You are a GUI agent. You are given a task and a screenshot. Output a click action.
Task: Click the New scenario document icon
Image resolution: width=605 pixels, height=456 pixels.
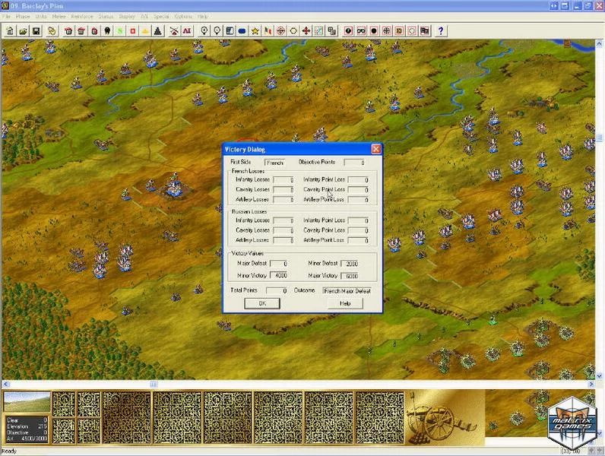tap(11, 31)
